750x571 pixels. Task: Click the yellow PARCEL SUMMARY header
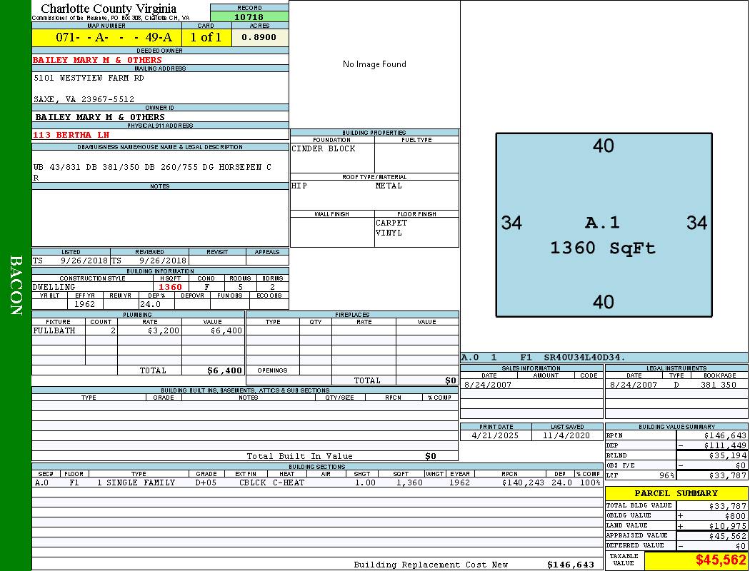(x=676, y=493)
